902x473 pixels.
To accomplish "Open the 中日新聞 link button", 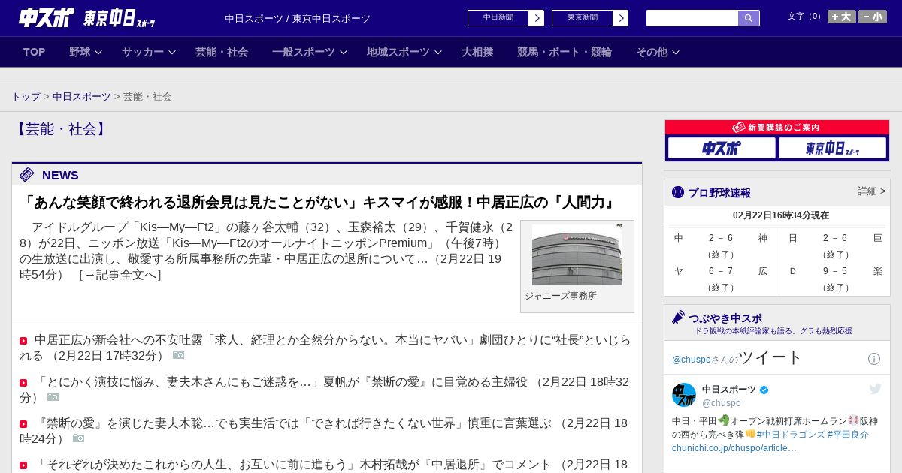I will (506, 18).
